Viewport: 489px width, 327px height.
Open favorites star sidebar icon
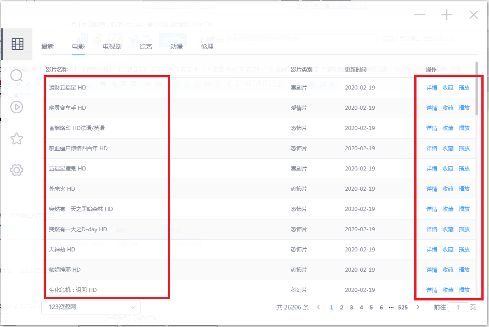pos(17,139)
